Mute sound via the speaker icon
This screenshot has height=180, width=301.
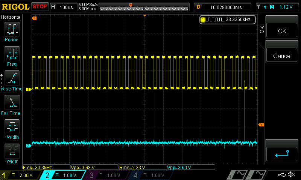[291, 174]
